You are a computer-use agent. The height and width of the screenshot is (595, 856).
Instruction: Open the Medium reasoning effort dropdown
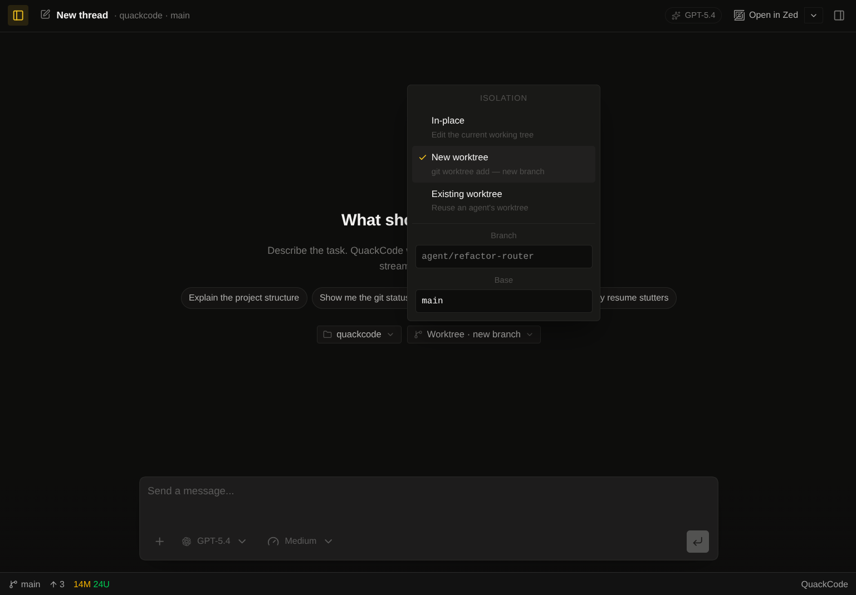[x=300, y=541]
